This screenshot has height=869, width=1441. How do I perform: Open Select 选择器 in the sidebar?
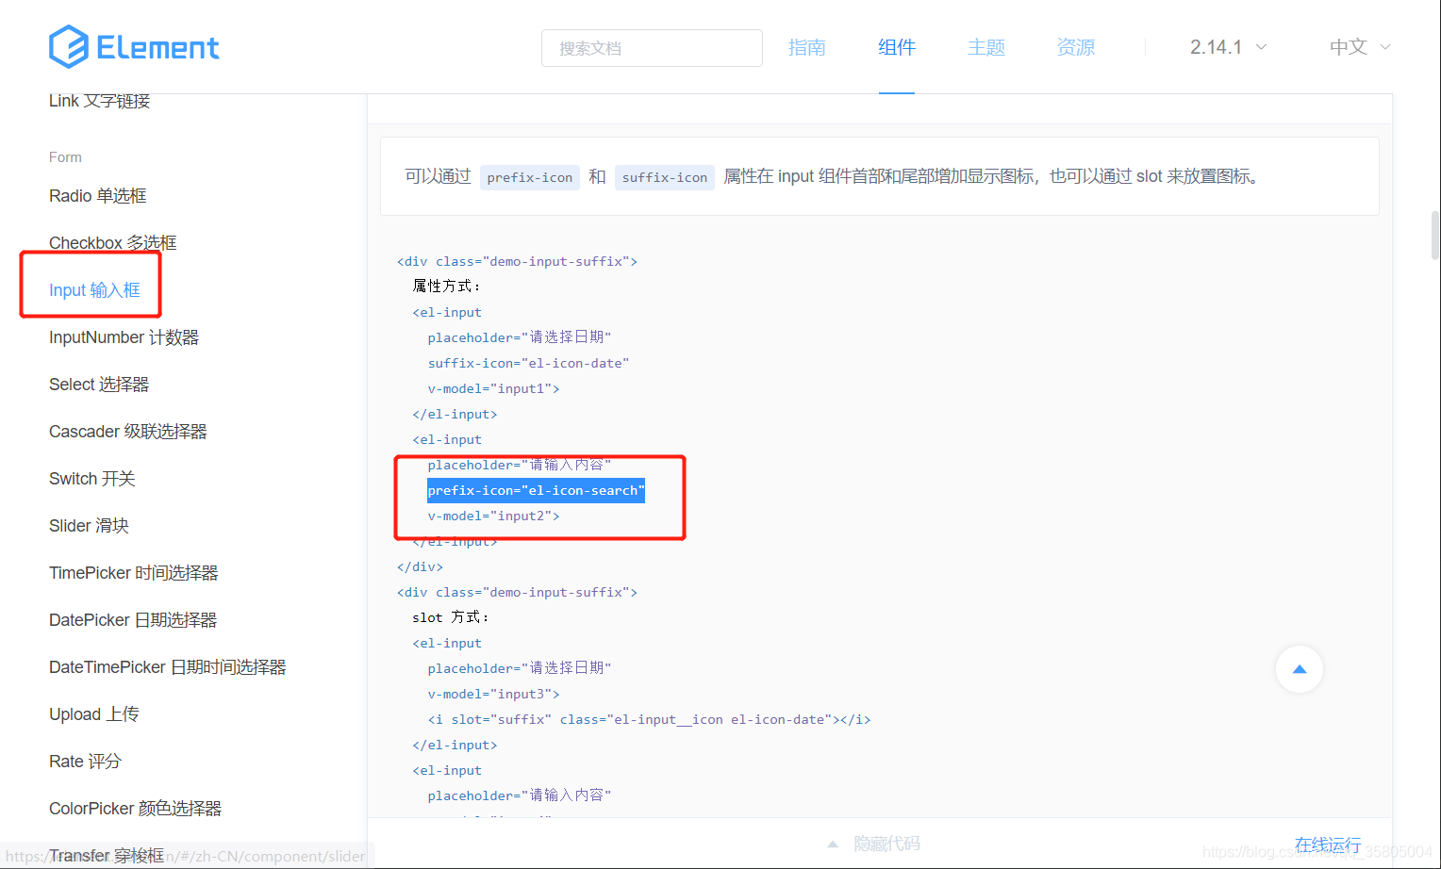pos(99,385)
